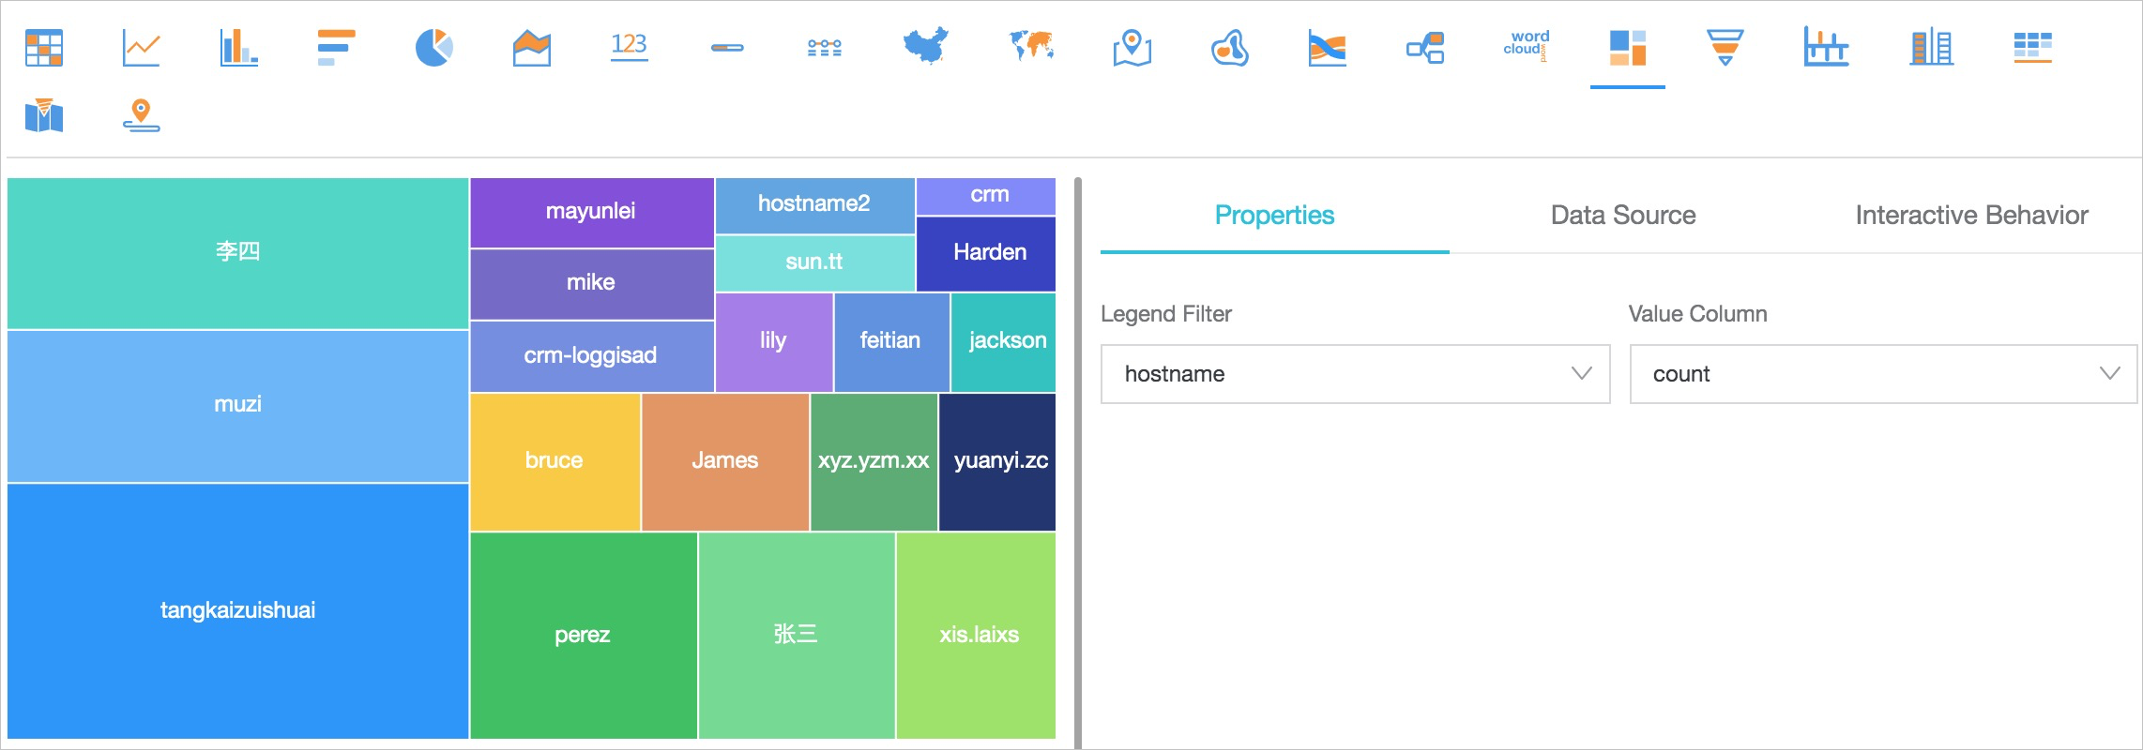Screen dimensions: 2143x750
Task: Select the table chart type icon
Action: tap(44, 47)
